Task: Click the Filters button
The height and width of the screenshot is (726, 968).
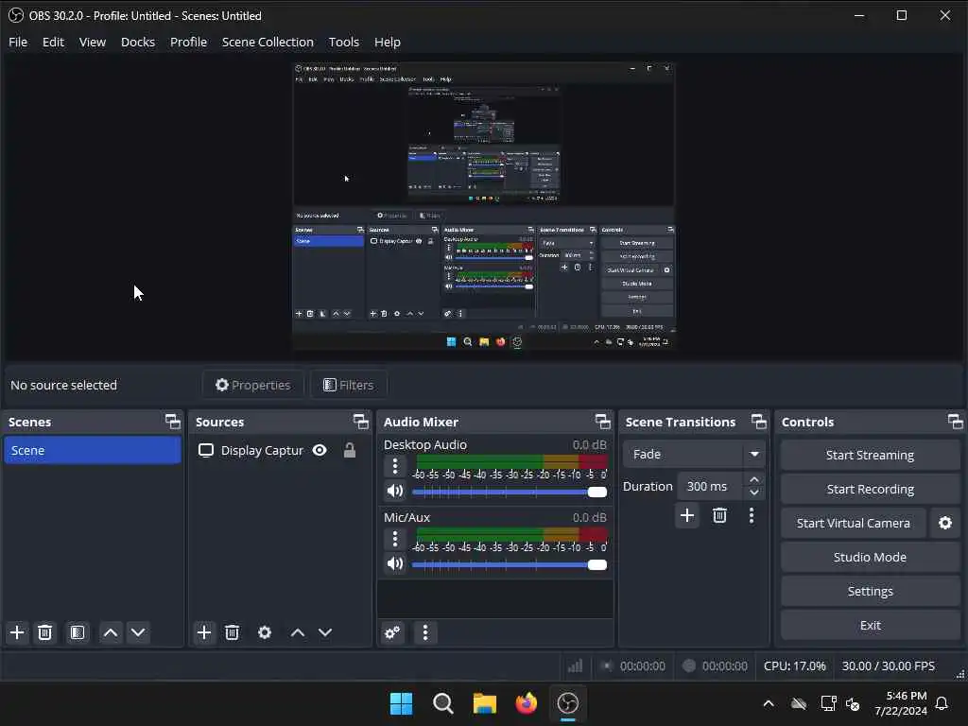Action: coord(349,385)
